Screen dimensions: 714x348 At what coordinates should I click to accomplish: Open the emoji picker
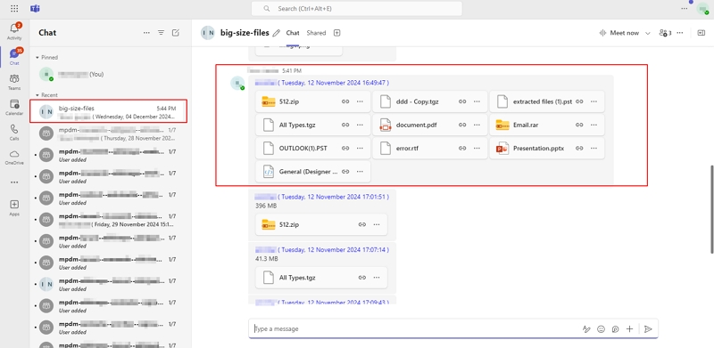point(601,329)
